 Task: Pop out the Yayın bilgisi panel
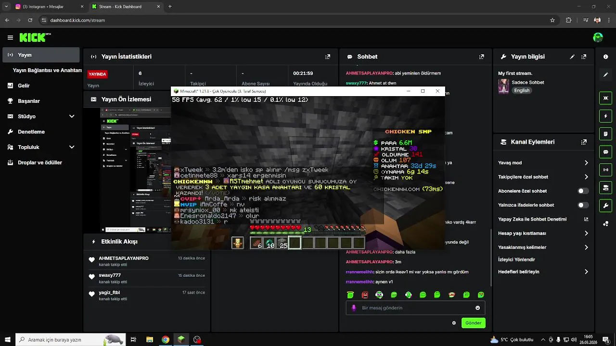tap(584, 57)
